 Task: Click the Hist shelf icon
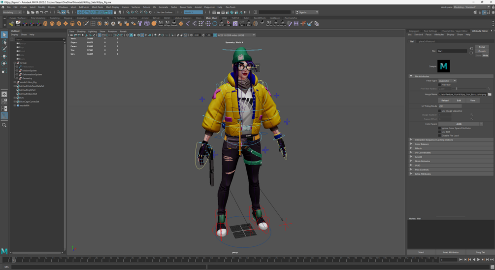pos(18,23)
